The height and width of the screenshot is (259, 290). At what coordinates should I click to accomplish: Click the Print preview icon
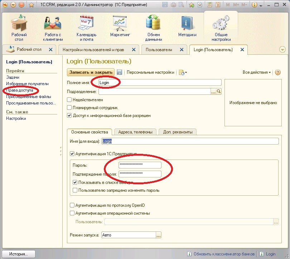pyautogui.click(x=181, y=5)
